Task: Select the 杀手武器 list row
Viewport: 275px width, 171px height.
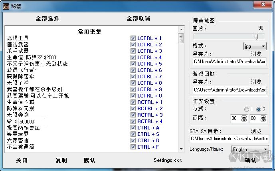Action: (18, 51)
